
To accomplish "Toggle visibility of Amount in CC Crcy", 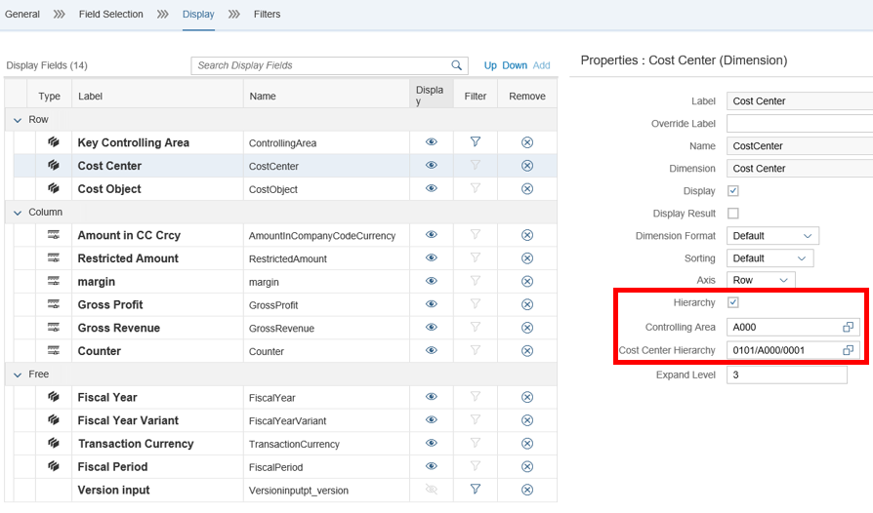I will coord(432,234).
